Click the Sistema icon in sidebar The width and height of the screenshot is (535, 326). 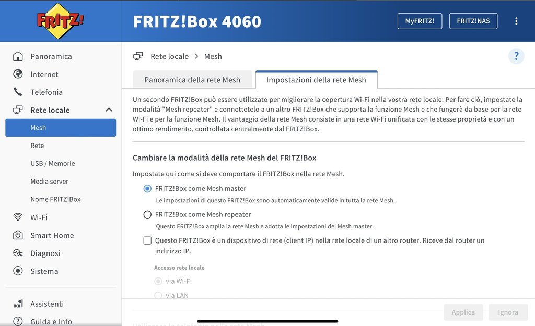point(18,271)
